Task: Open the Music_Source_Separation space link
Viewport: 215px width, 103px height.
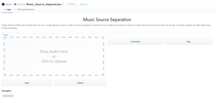Action: coord(44,4)
